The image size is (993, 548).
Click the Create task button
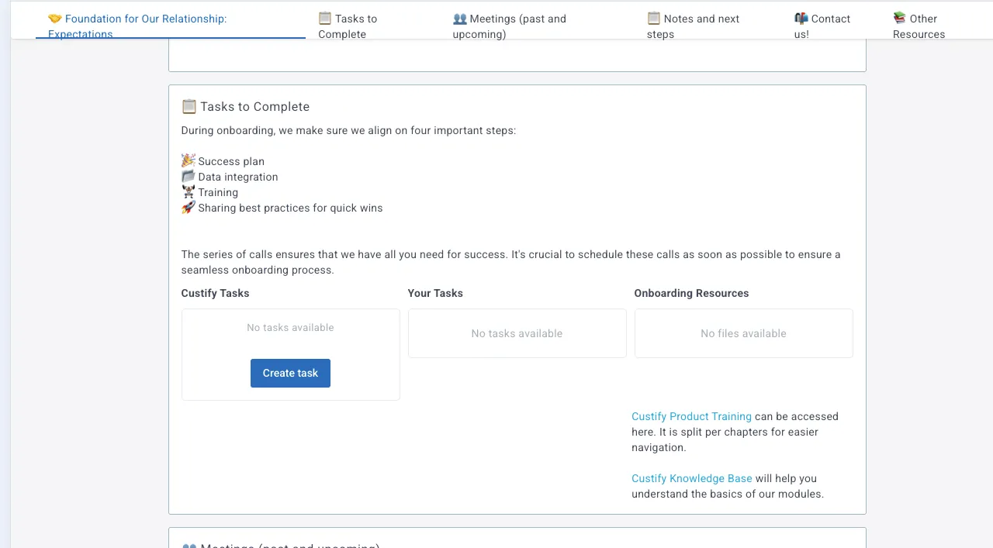point(290,373)
